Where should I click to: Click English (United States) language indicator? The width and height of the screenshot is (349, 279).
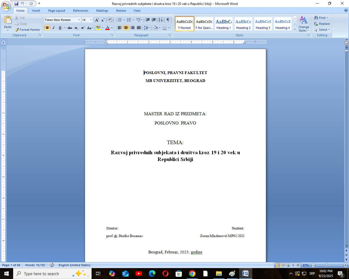click(74, 265)
